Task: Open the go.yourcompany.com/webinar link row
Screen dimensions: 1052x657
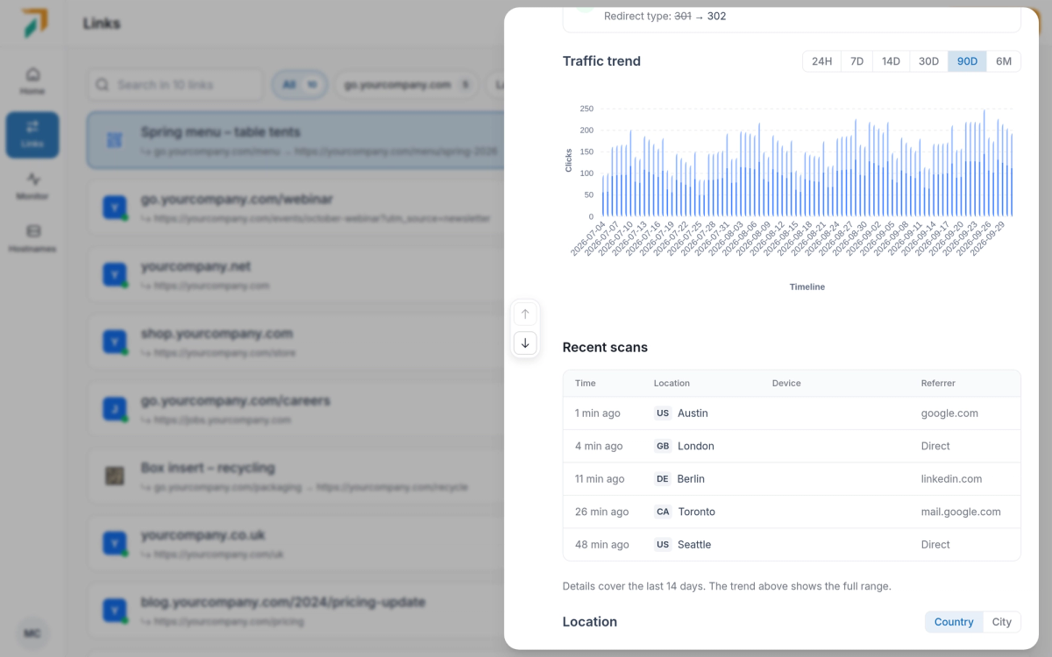Action: 295,208
